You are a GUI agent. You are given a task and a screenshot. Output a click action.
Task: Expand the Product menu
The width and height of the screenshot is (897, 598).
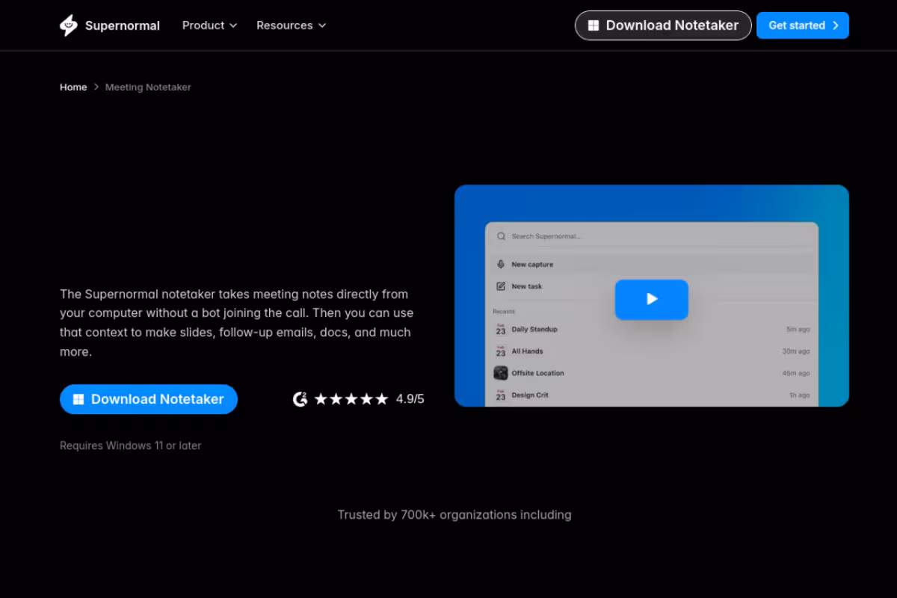(209, 25)
